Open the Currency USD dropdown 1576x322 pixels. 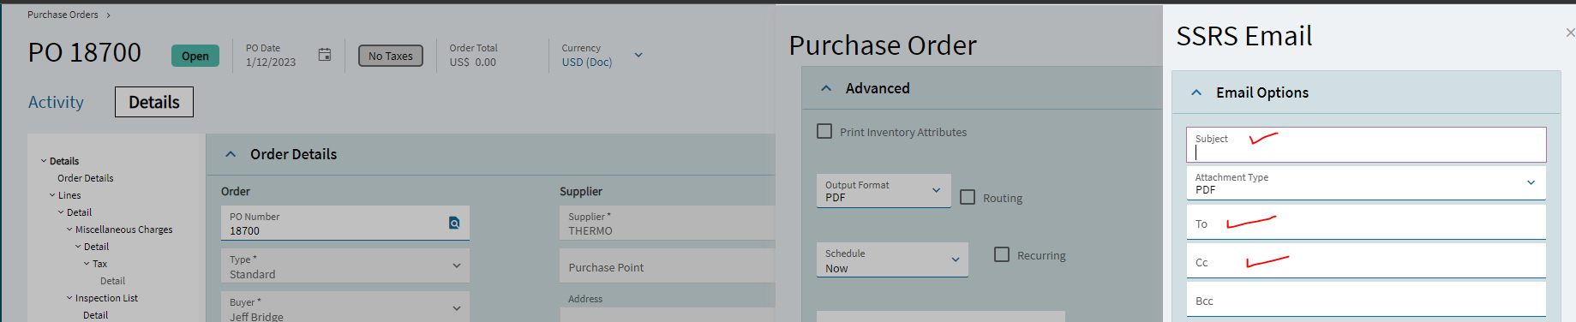tap(638, 55)
